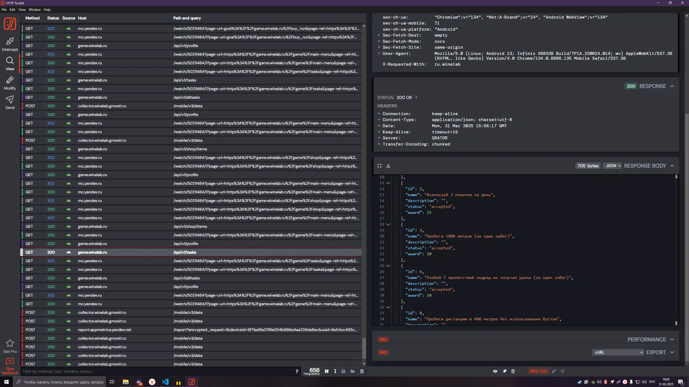Open Yandex Browser from taskbar

point(152,382)
